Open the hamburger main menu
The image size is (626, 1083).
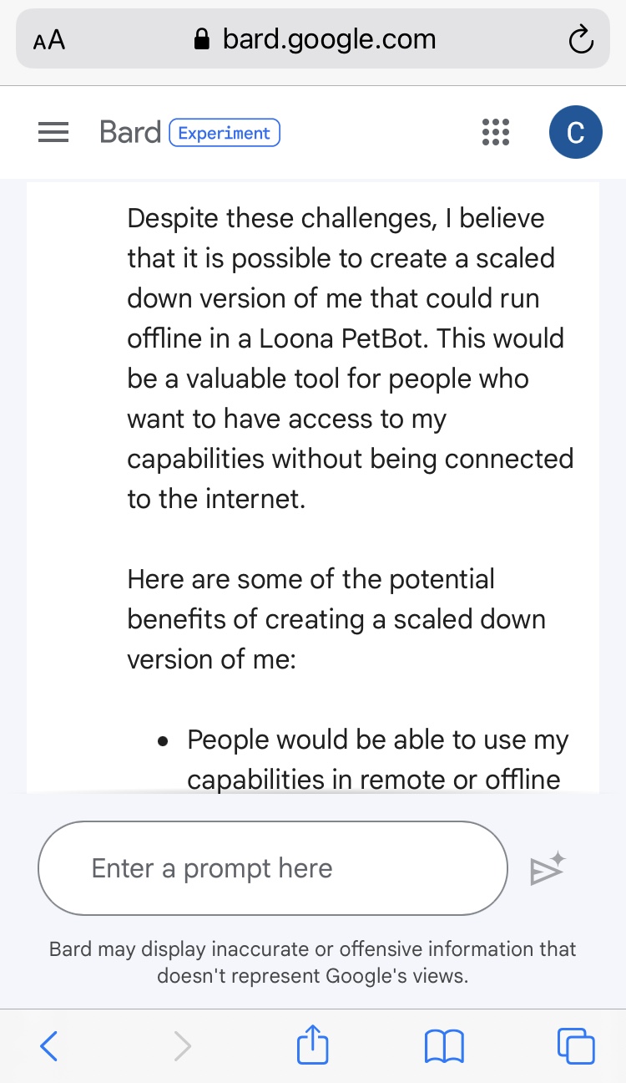53,133
